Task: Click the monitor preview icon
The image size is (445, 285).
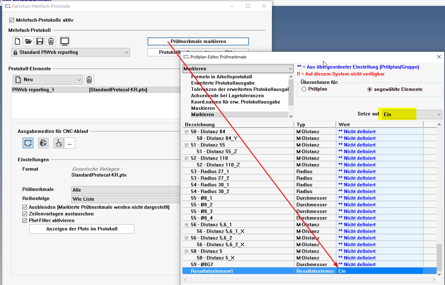Action: click(x=65, y=41)
